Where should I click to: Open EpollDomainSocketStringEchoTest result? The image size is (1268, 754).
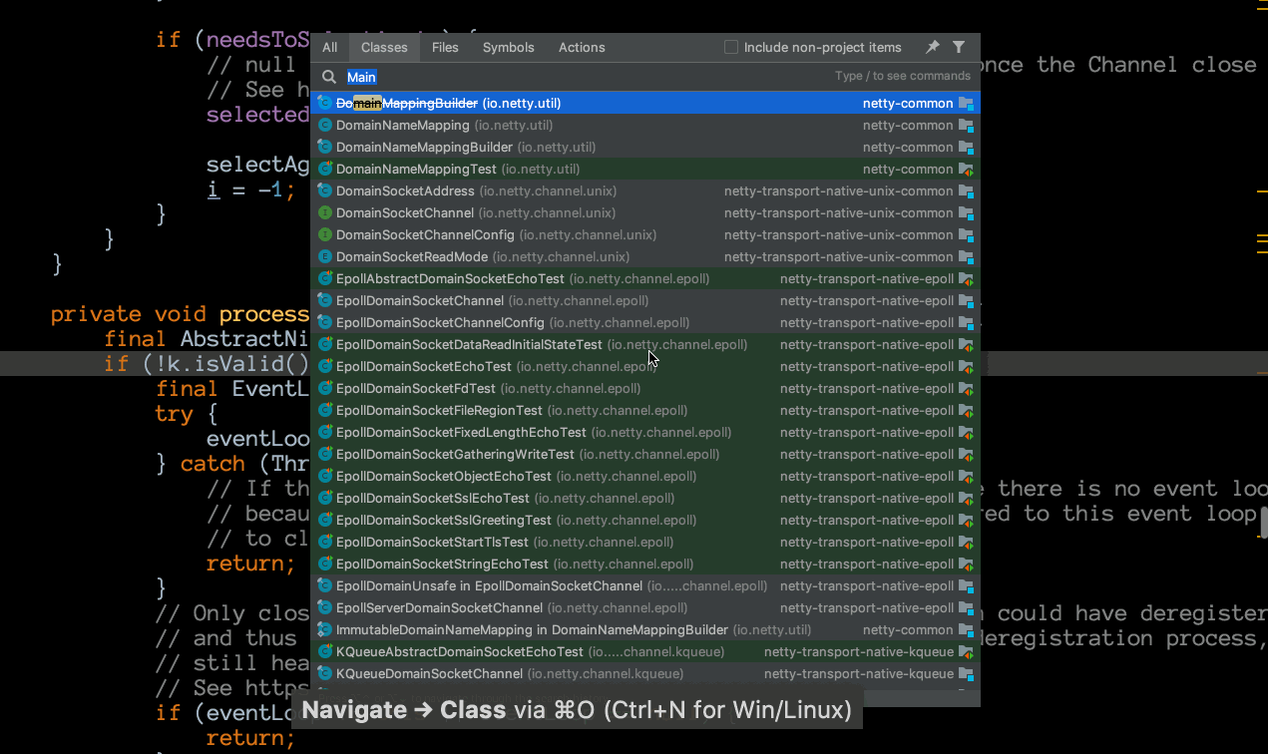[x=645, y=564]
